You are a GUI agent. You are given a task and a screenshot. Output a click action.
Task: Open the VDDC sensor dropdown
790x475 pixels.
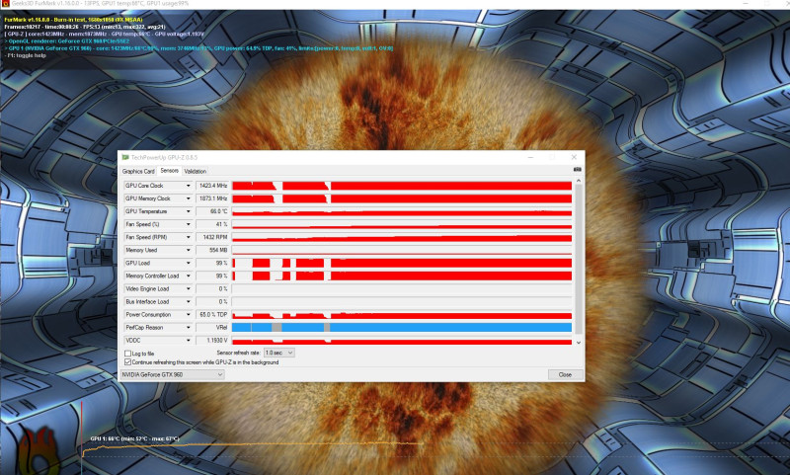[x=188, y=341]
